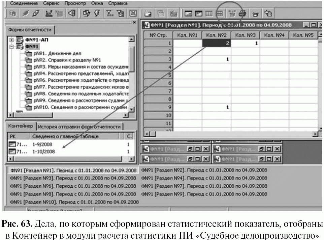Select рN°10. Сведения о рассмотрении судами

pos(80,107)
